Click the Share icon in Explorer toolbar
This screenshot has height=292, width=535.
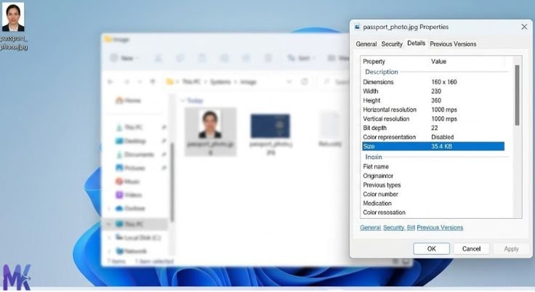tap(246, 58)
